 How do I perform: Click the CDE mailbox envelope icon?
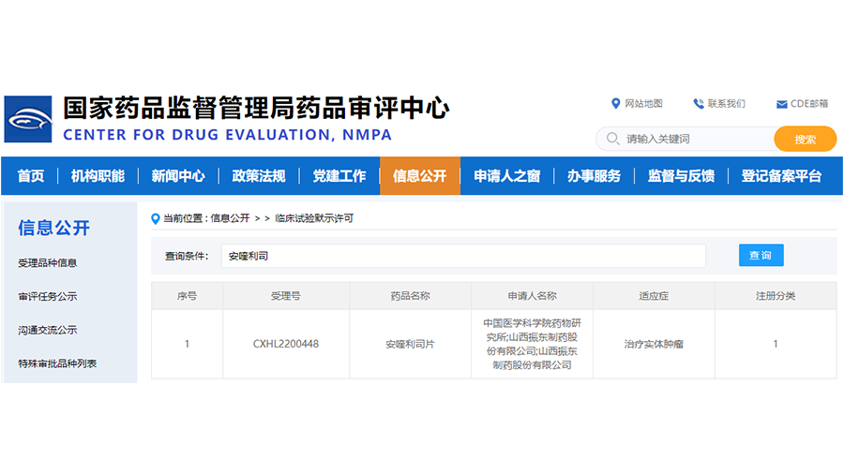(x=781, y=104)
